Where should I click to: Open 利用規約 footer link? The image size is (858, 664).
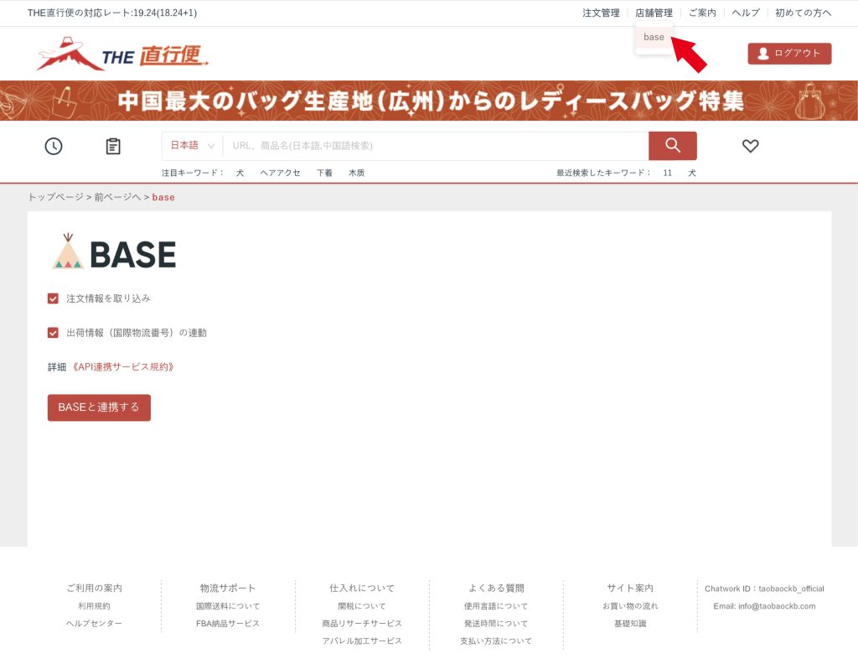click(x=94, y=606)
